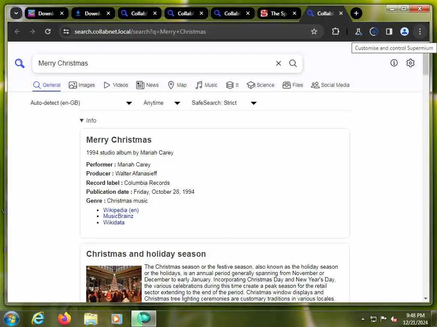Open the Wikidata link

point(114,223)
